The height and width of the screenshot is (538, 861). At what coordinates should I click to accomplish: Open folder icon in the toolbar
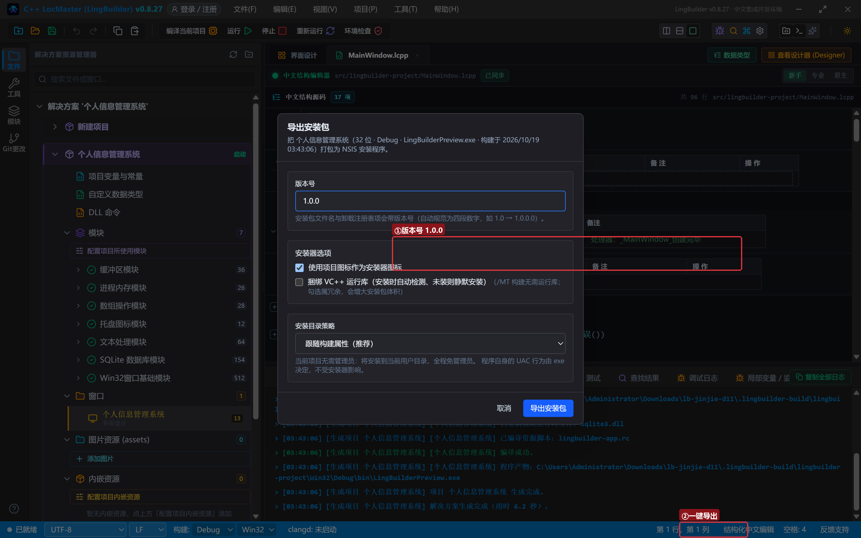point(35,31)
